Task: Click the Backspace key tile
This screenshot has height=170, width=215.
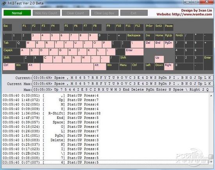Action: point(135,37)
